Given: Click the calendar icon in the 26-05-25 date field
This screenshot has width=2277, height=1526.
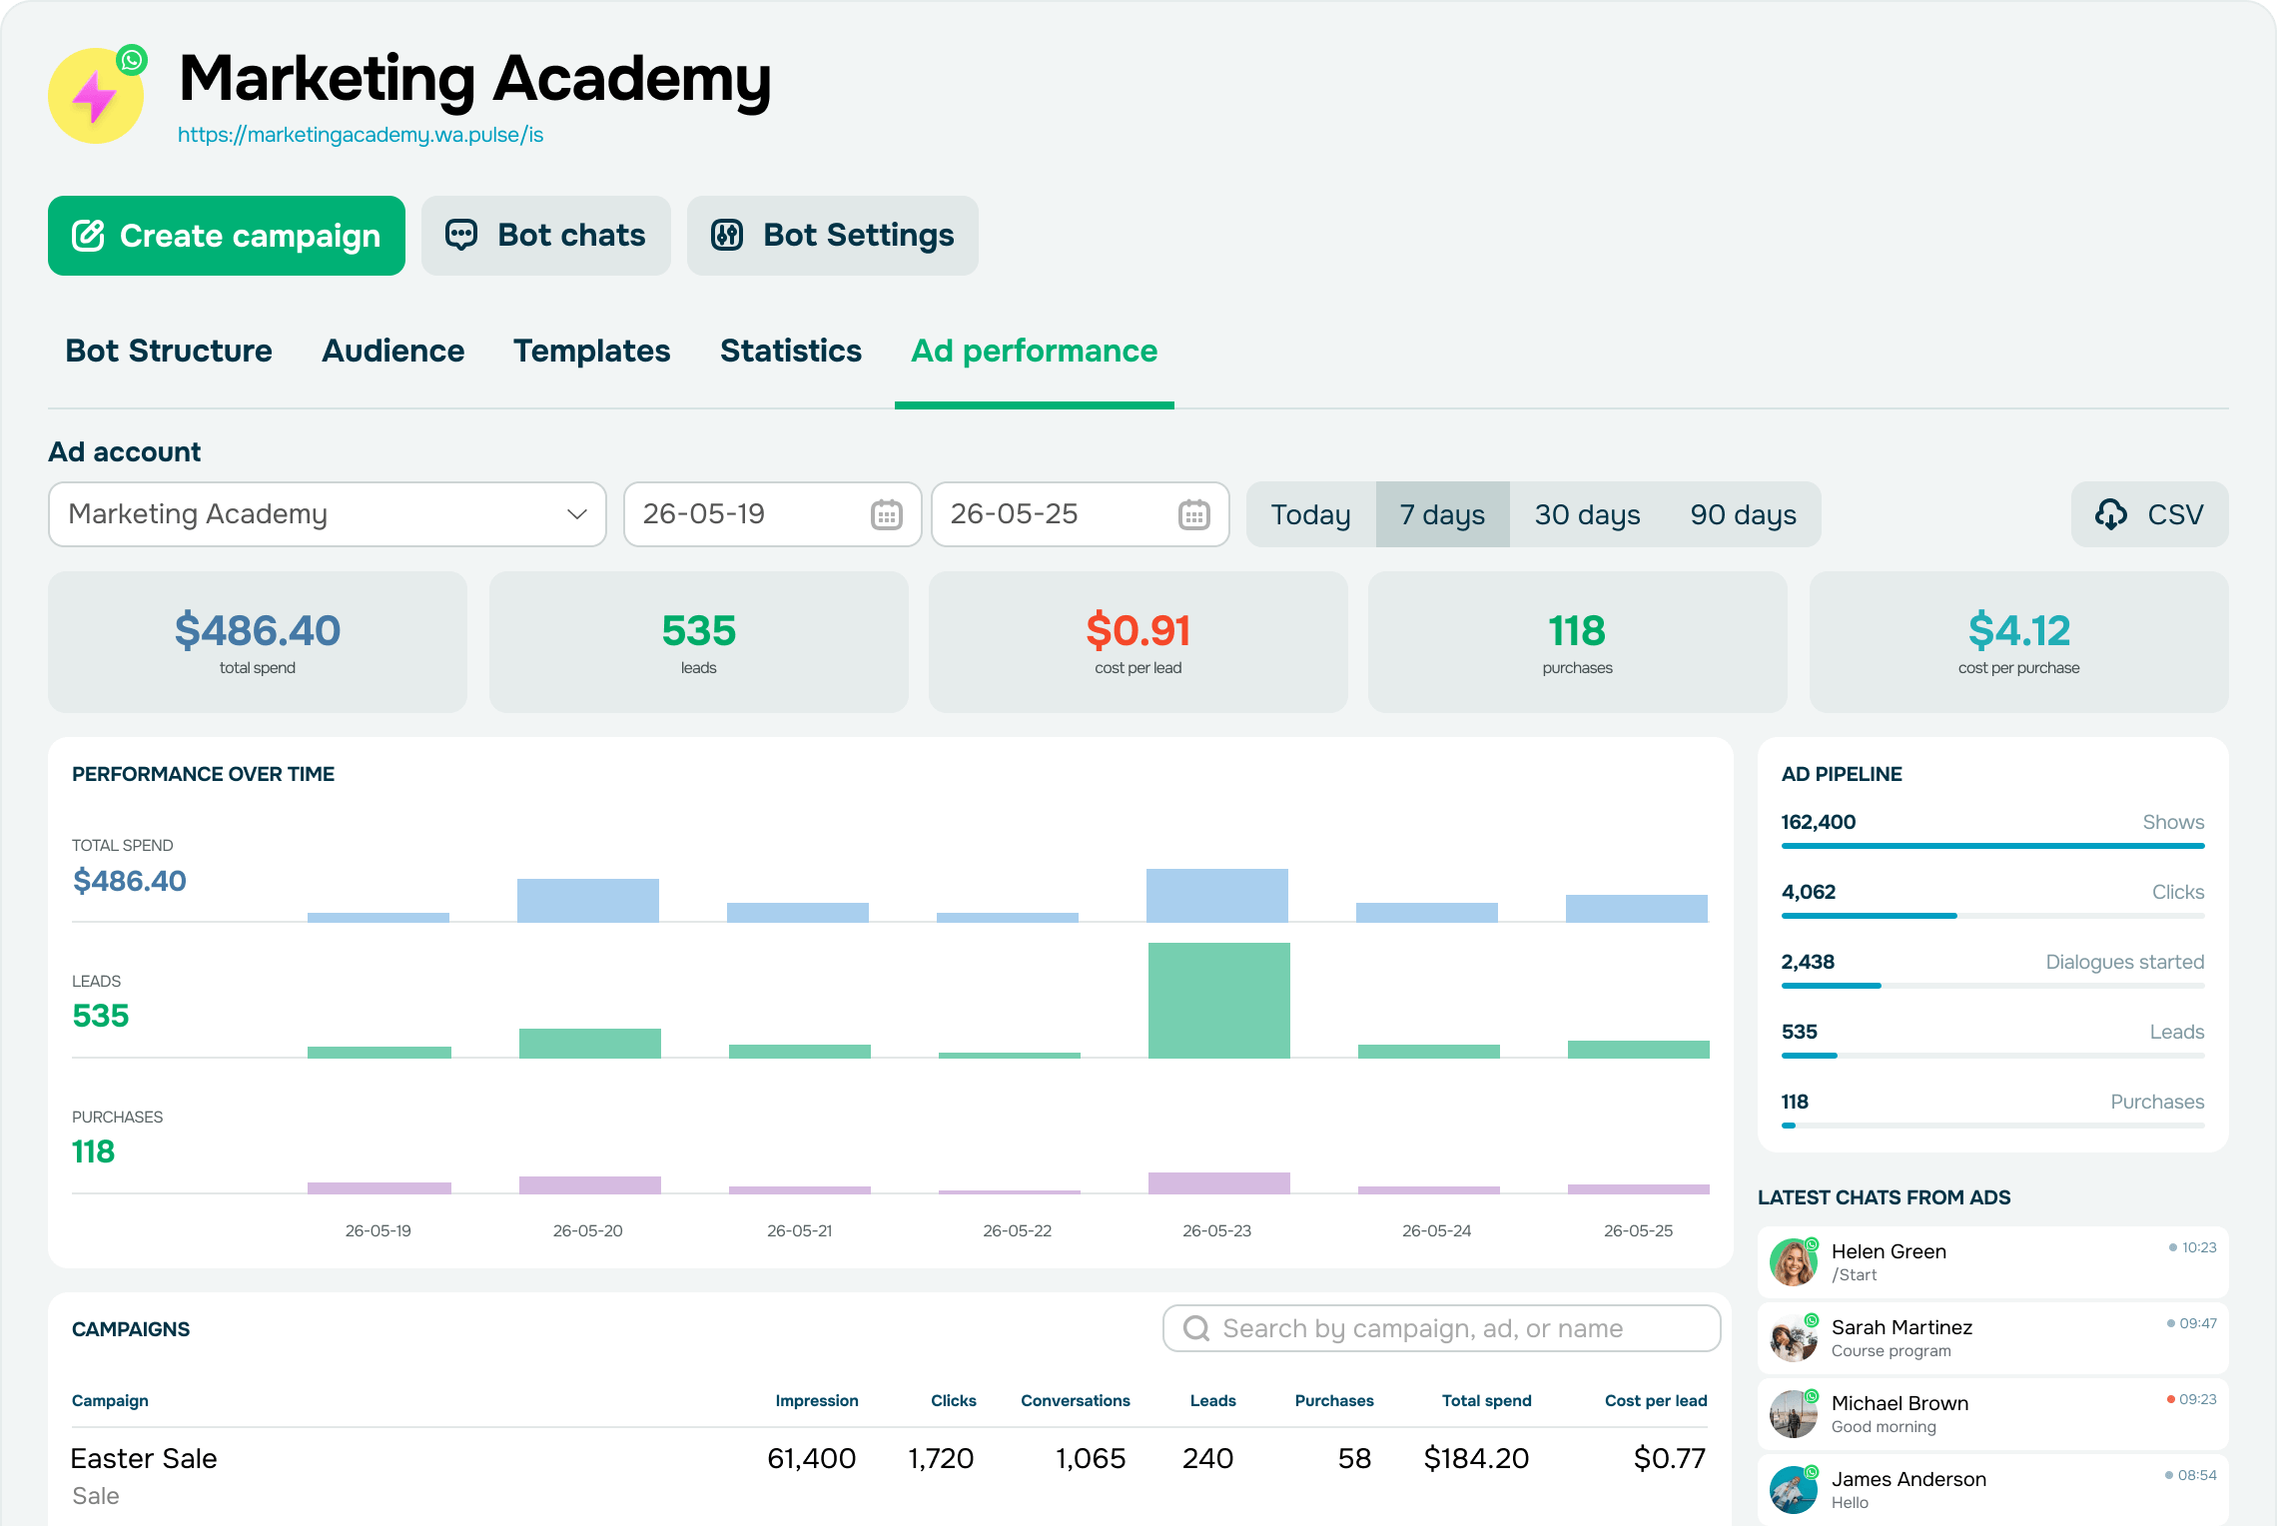Looking at the screenshot, I should coord(1193,514).
